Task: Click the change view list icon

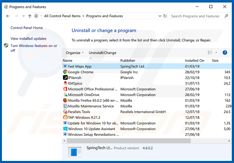Action: tap(210, 52)
